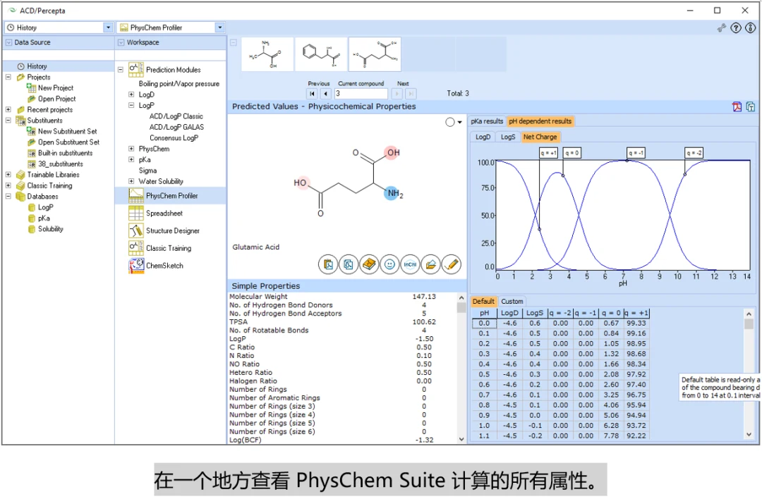The height and width of the screenshot is (499, 762).
Task: Collapse the Workspace panel header
Action: click(121, 43)
